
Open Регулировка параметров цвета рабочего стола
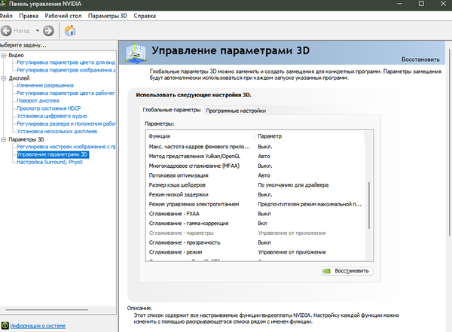[66, 93]
